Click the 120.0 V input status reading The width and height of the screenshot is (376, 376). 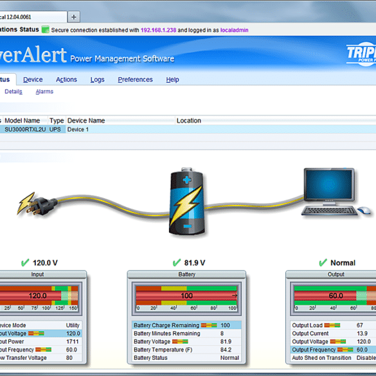point(45,263)
